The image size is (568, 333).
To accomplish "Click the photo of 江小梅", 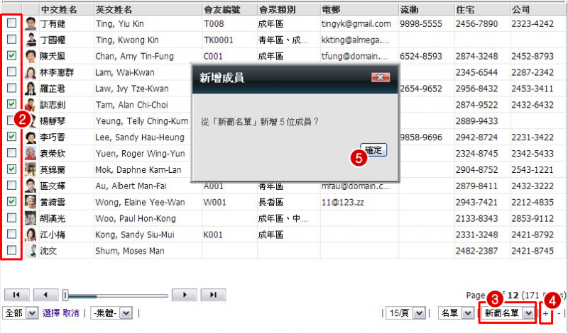I will coord(31,235).
